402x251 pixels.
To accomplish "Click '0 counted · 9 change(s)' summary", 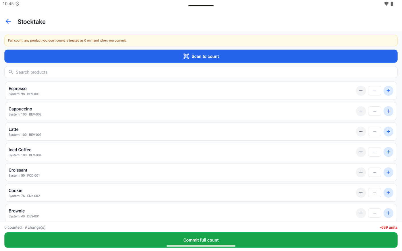I will tap(25, 227).
